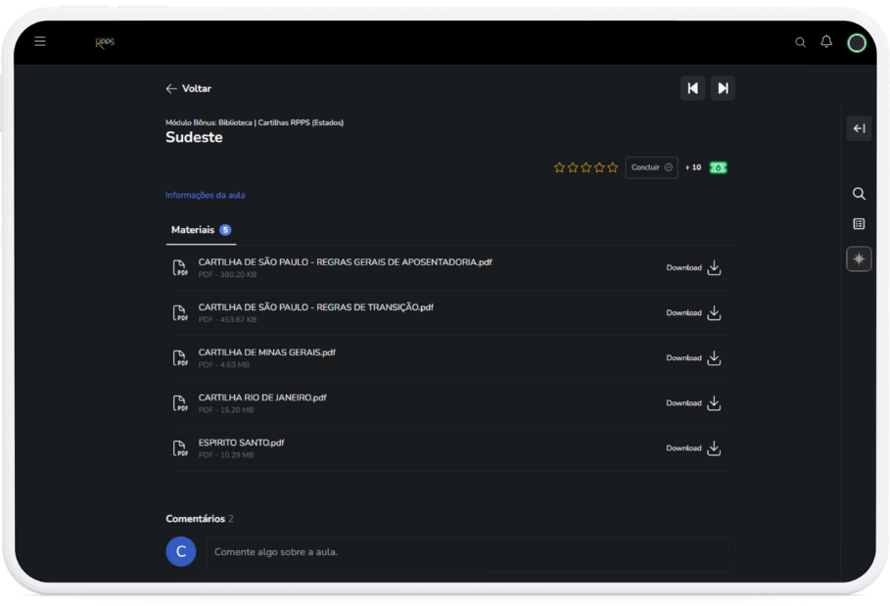Click the comment input field
Screen dimensions: 890x606
(470, 552)
